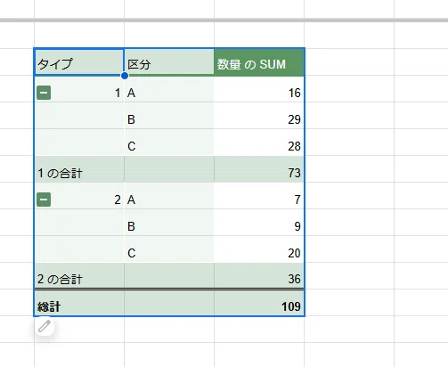Click the B cell with value 29

click(169, 116)
